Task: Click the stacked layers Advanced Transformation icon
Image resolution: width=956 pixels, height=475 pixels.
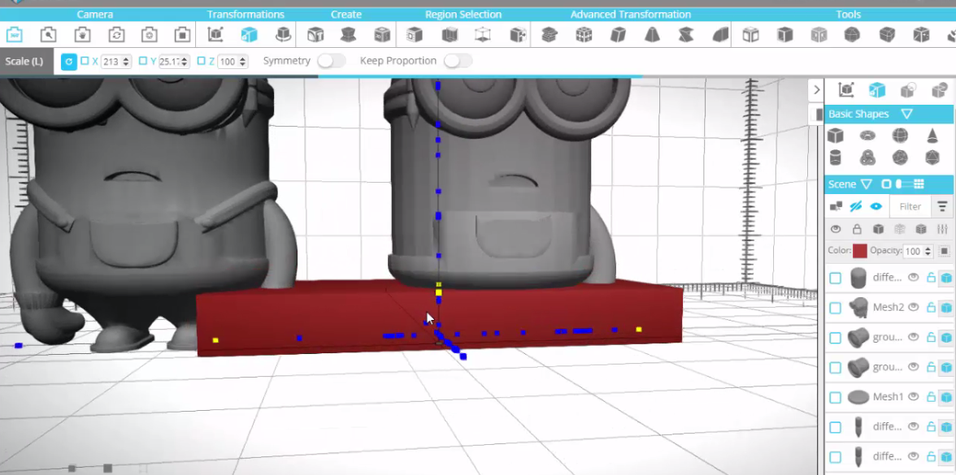Action: click(x=550, y=35)
